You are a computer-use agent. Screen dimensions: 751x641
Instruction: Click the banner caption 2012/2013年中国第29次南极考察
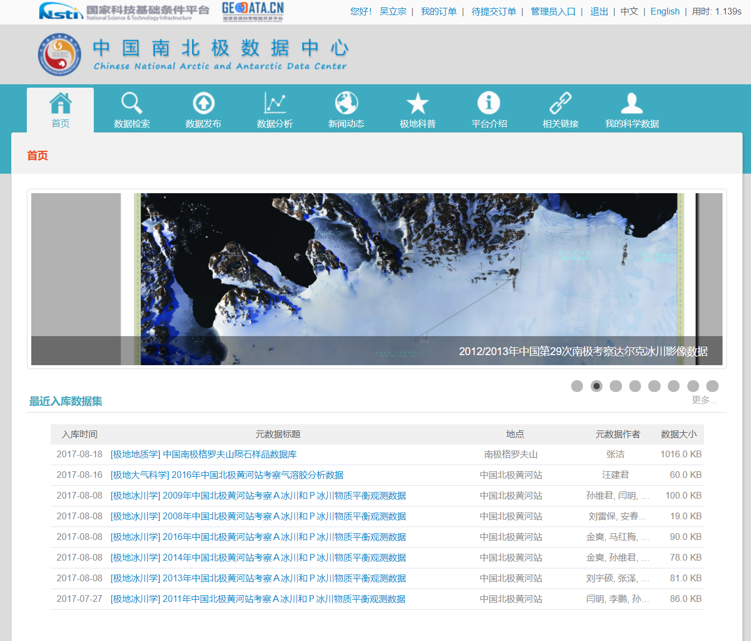click(583, 351)
